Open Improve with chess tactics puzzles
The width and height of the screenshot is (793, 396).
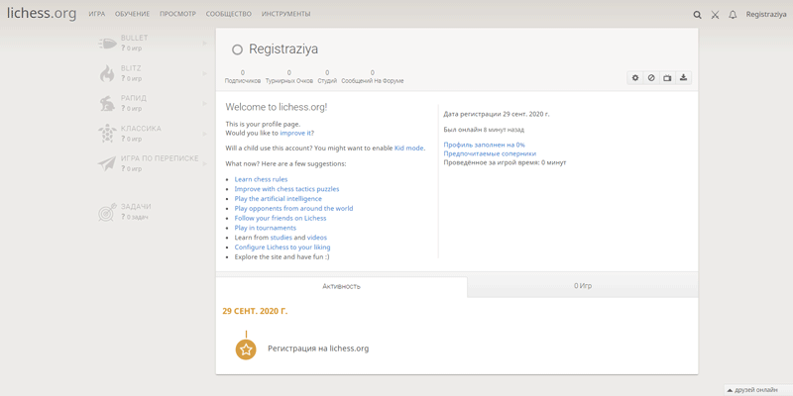click(x=286, y=189)
